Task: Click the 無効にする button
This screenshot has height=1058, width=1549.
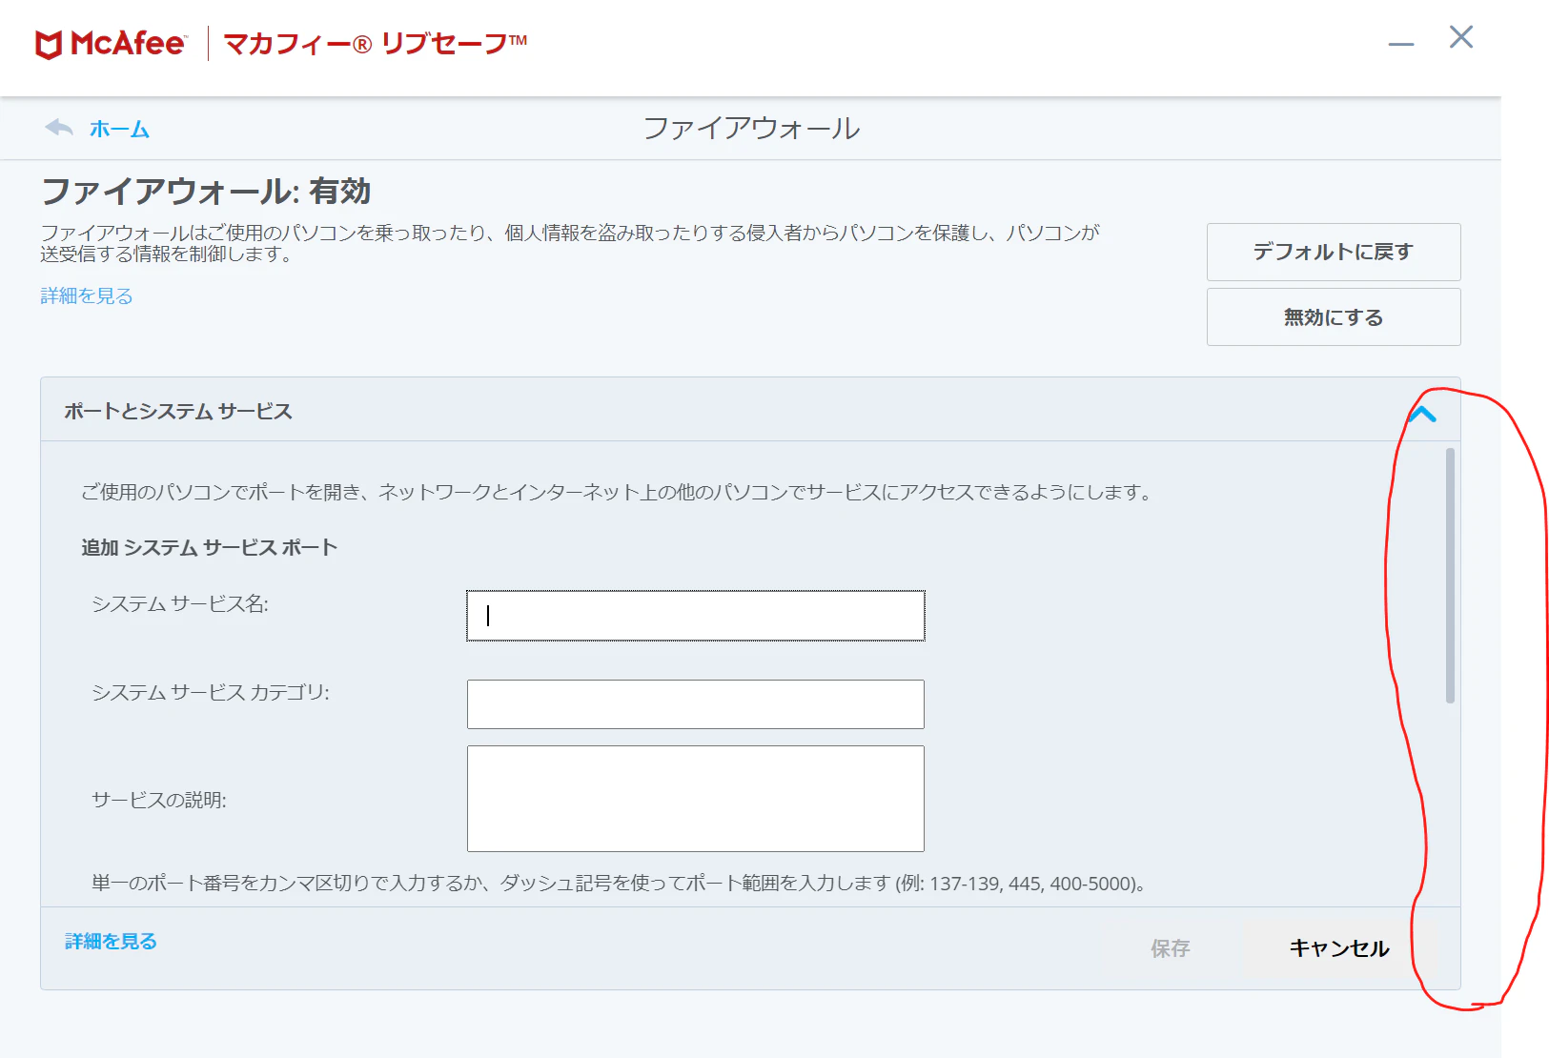Action: pyautogui.click(x=1334, y=317)
